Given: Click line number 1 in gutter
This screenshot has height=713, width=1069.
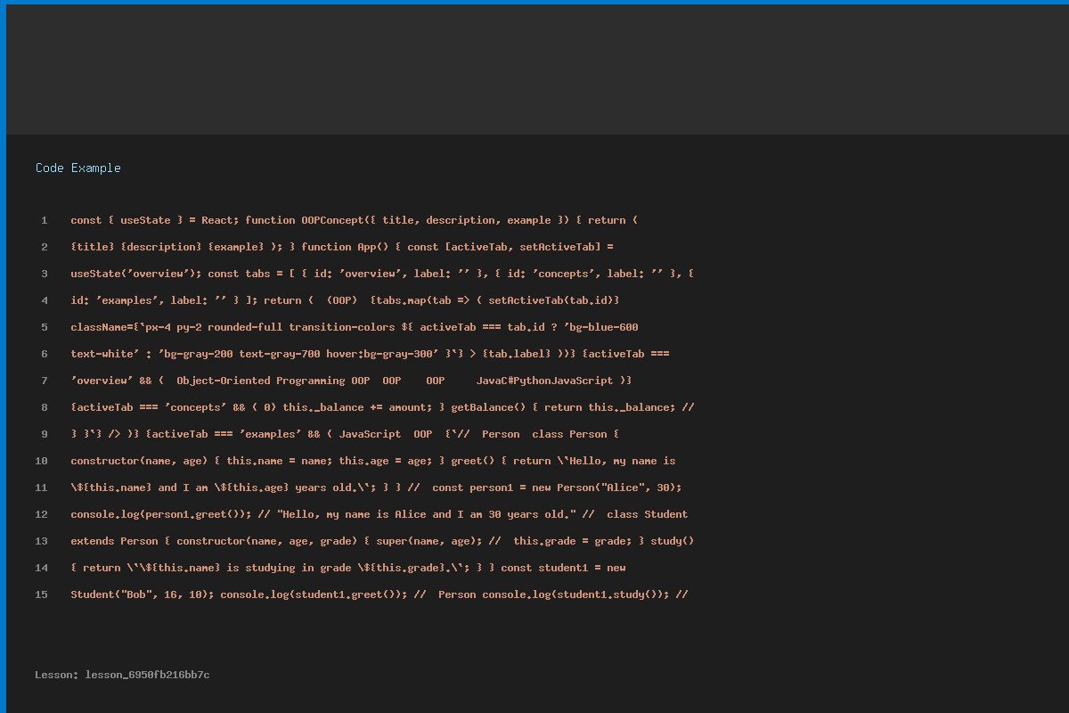Looking at the screenshot, I should point(44,220).
